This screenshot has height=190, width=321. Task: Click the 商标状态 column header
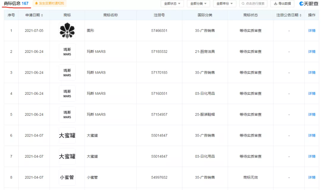[x=250, y=15]
